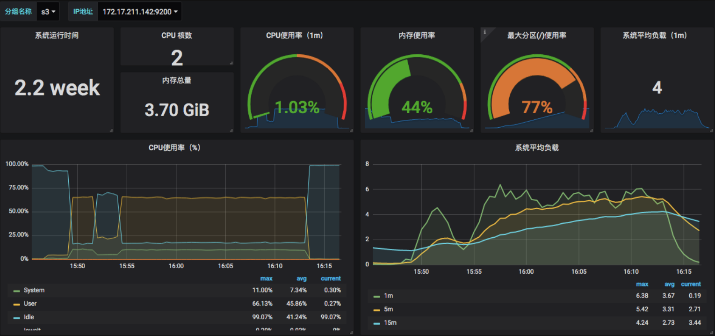Click the 41.24% Idle avg value

(x=297, y=317)
